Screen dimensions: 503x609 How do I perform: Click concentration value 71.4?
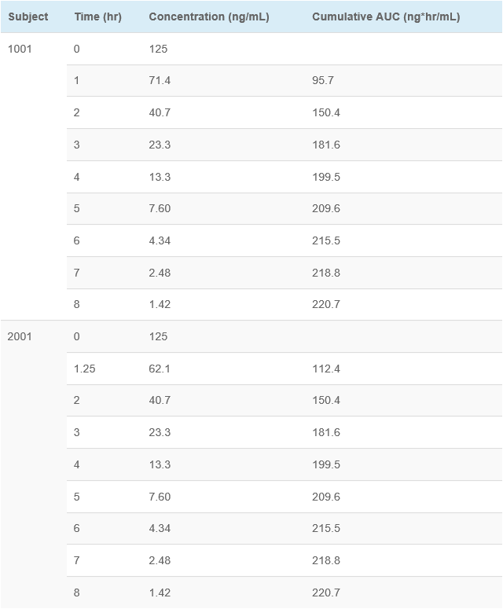tap(160, 80)
